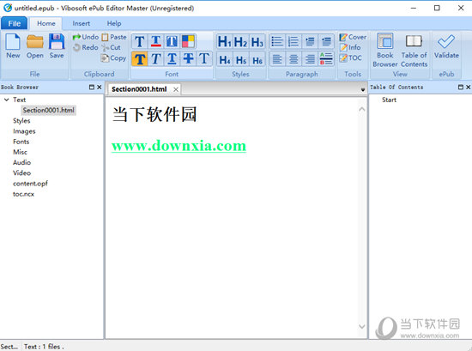Toggle strikethrough text formatting
This screenshot has width=472, height=351.
pos(189,58)
